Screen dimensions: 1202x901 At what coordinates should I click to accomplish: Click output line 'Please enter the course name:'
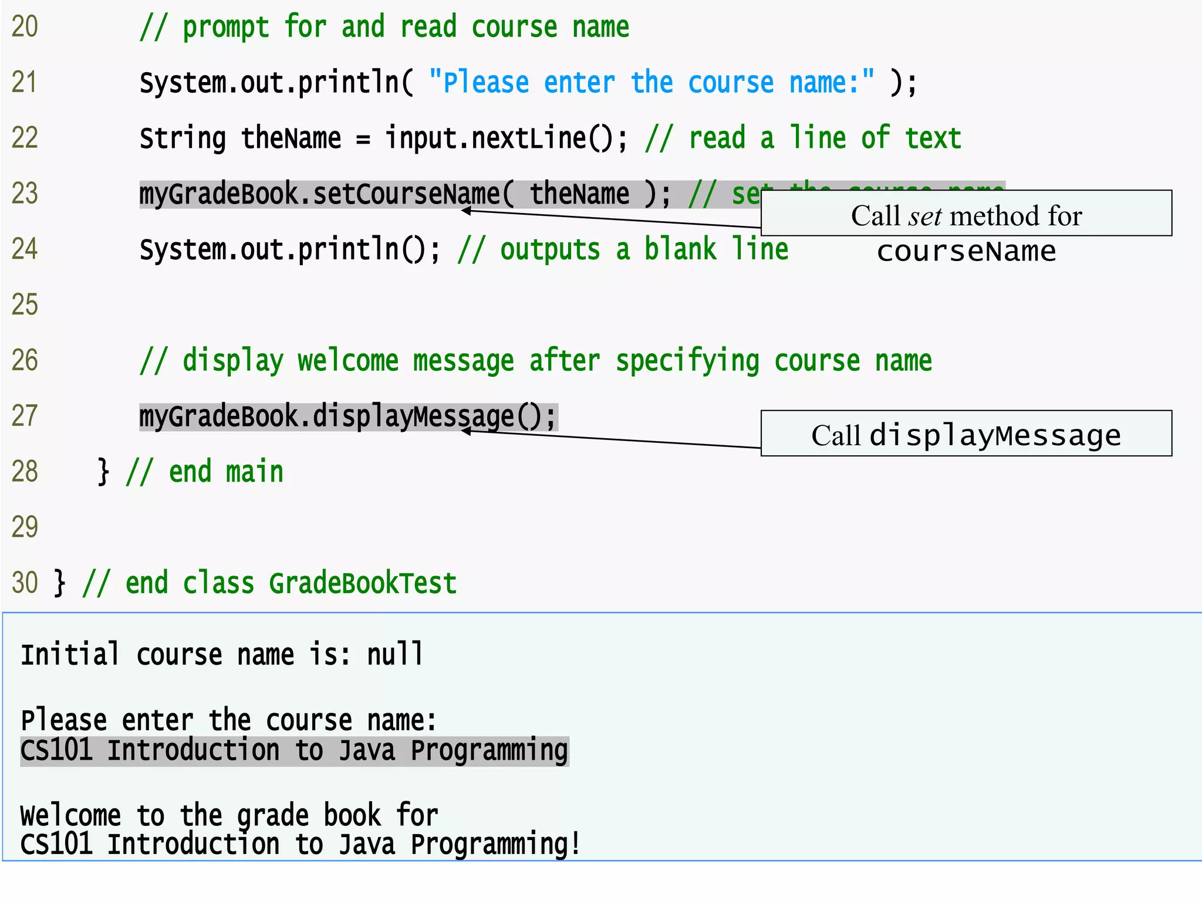[x=229, y=720]
